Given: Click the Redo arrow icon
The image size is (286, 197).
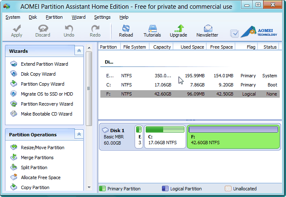Looking at the screenshot, I should coord(95,28).
